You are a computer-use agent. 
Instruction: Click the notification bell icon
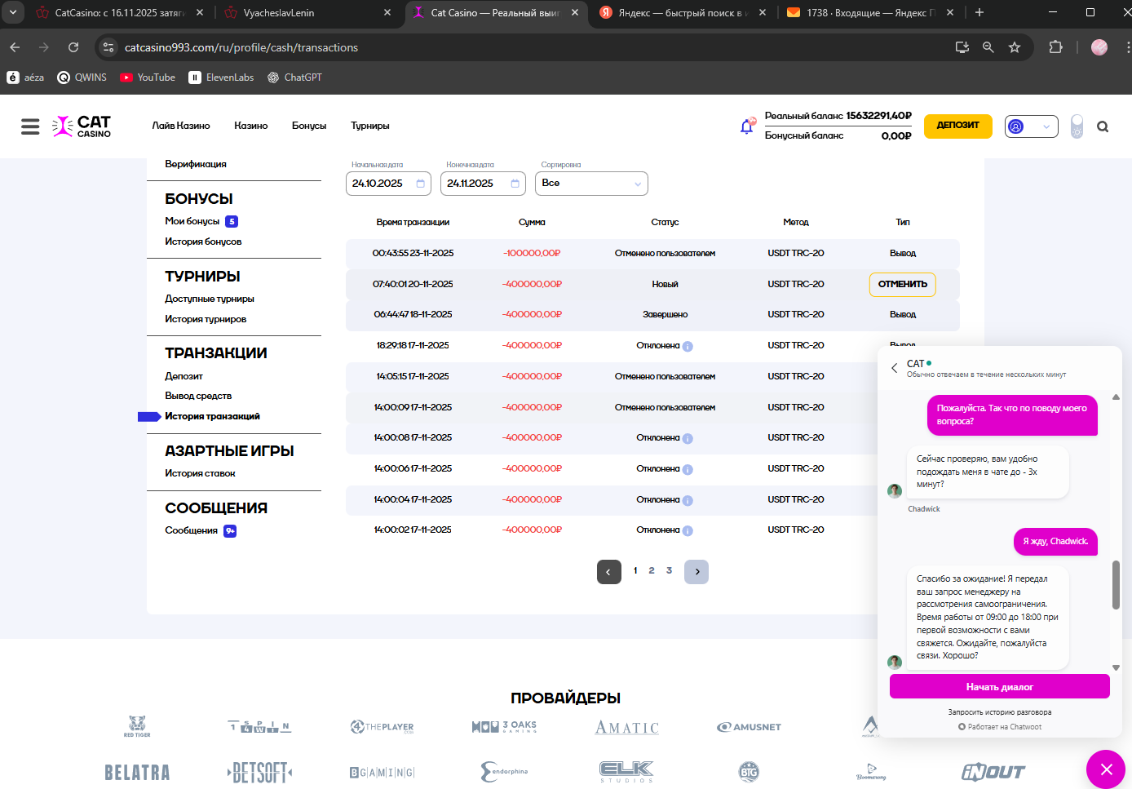746,126
